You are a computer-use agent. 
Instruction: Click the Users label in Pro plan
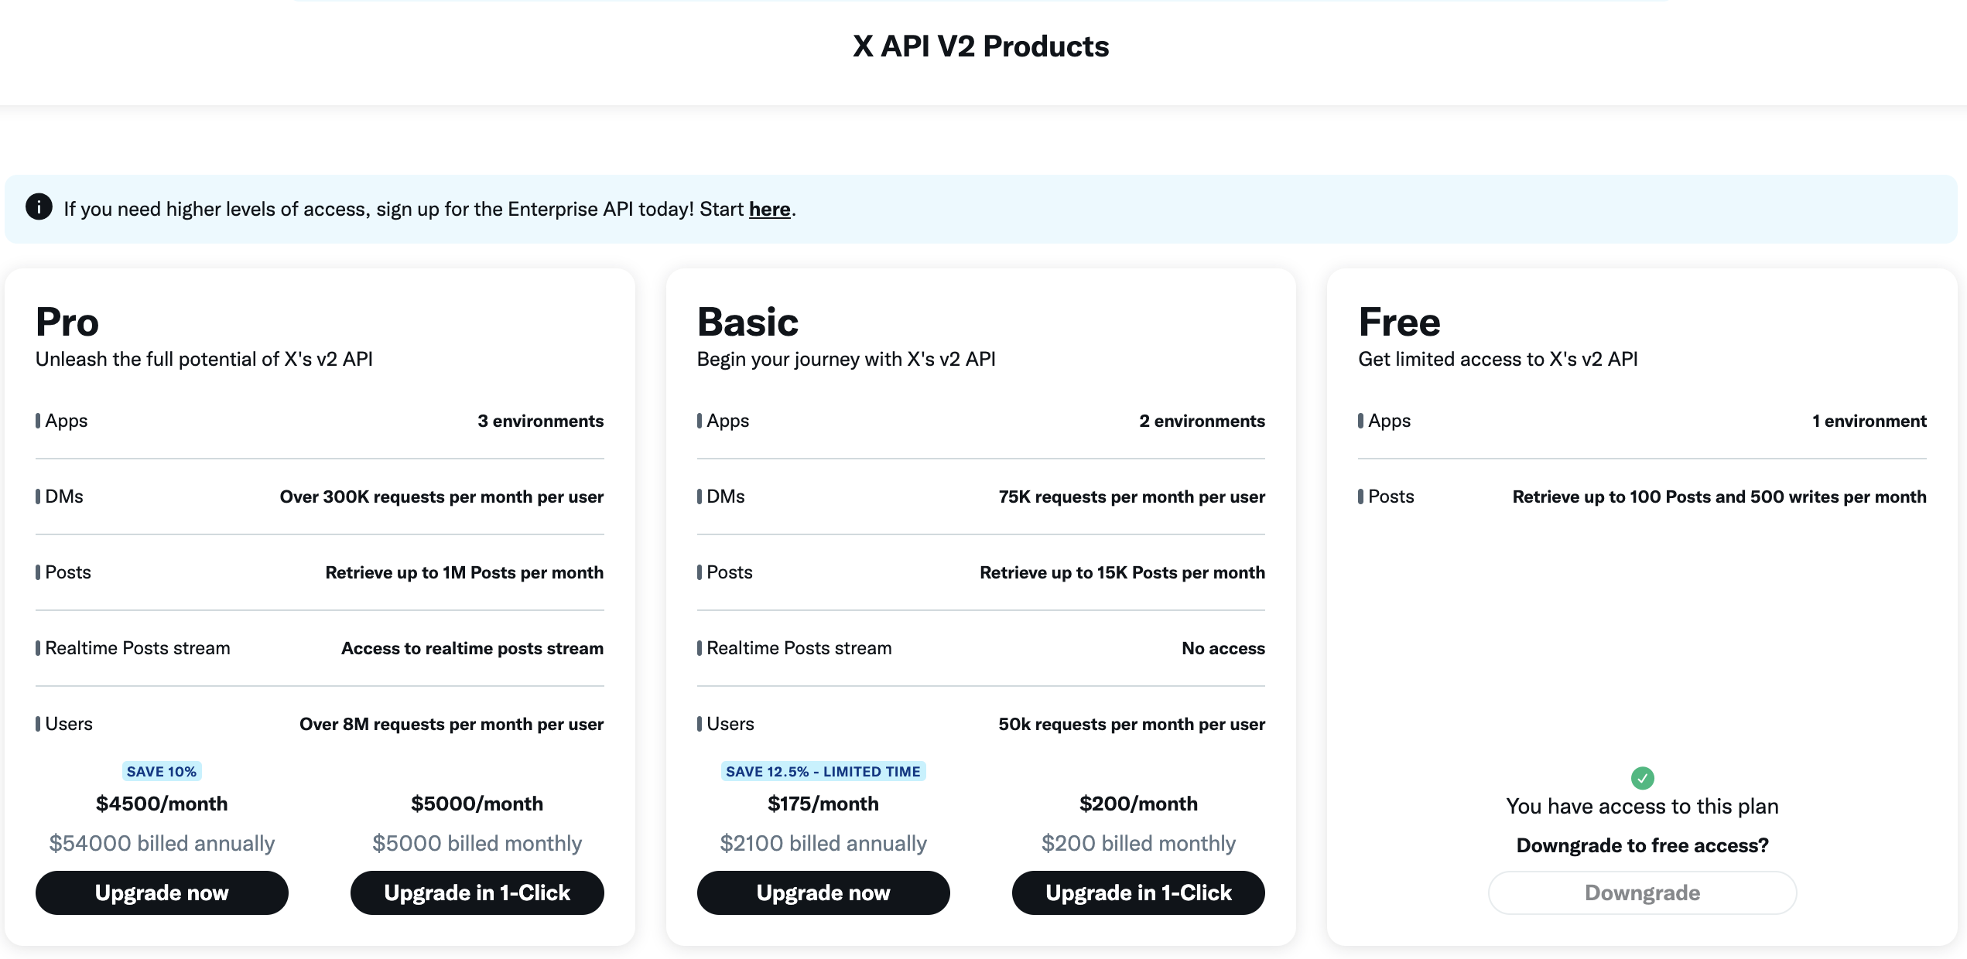pos(69,724)
